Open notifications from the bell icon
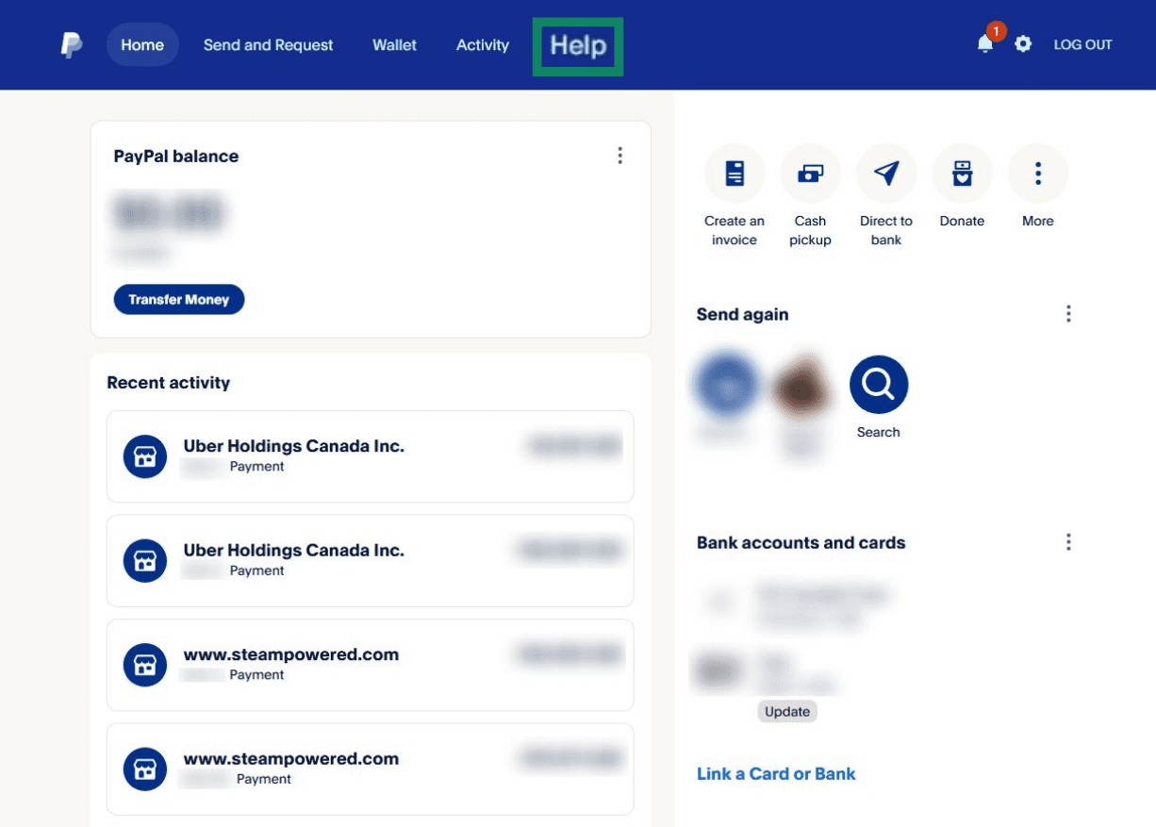The width and height of the screenshot is (1156, 827). coord(983,44)
